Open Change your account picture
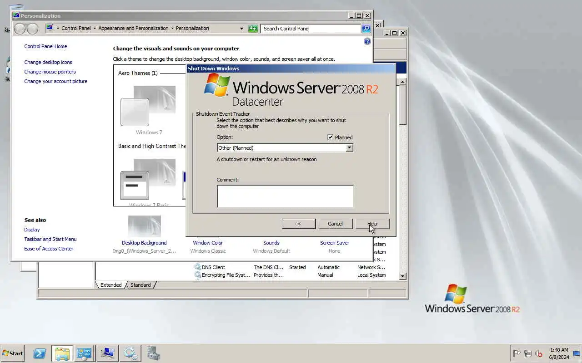 [x=56, y=81]
